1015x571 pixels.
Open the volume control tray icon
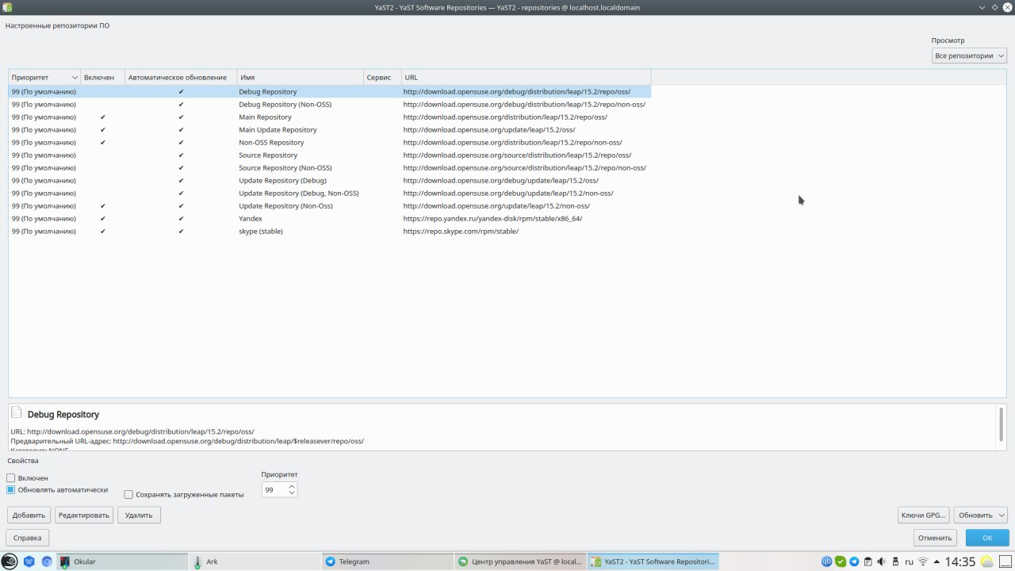[882, 561]
